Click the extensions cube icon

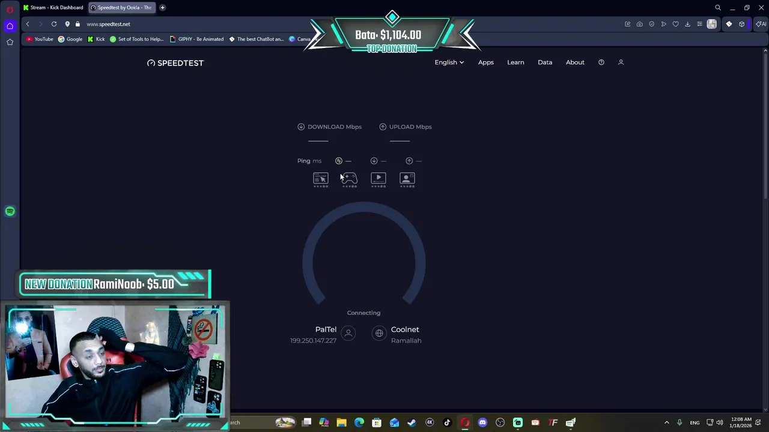(742, 24)
